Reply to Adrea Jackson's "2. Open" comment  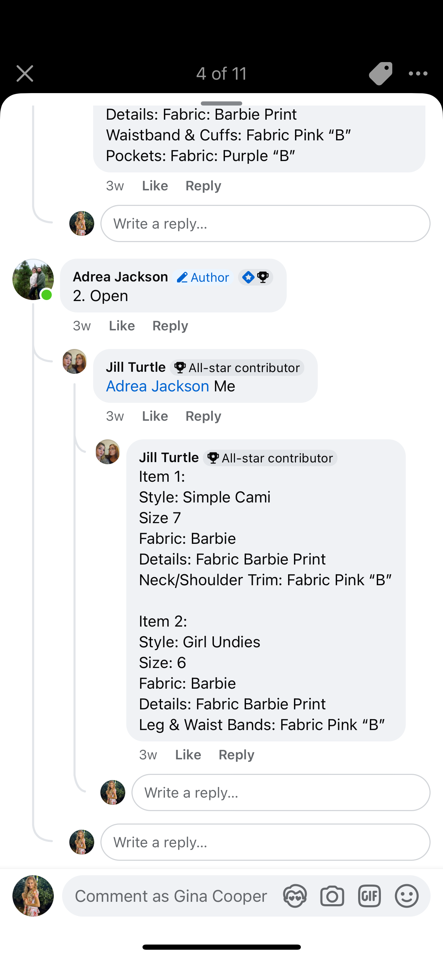170,326
